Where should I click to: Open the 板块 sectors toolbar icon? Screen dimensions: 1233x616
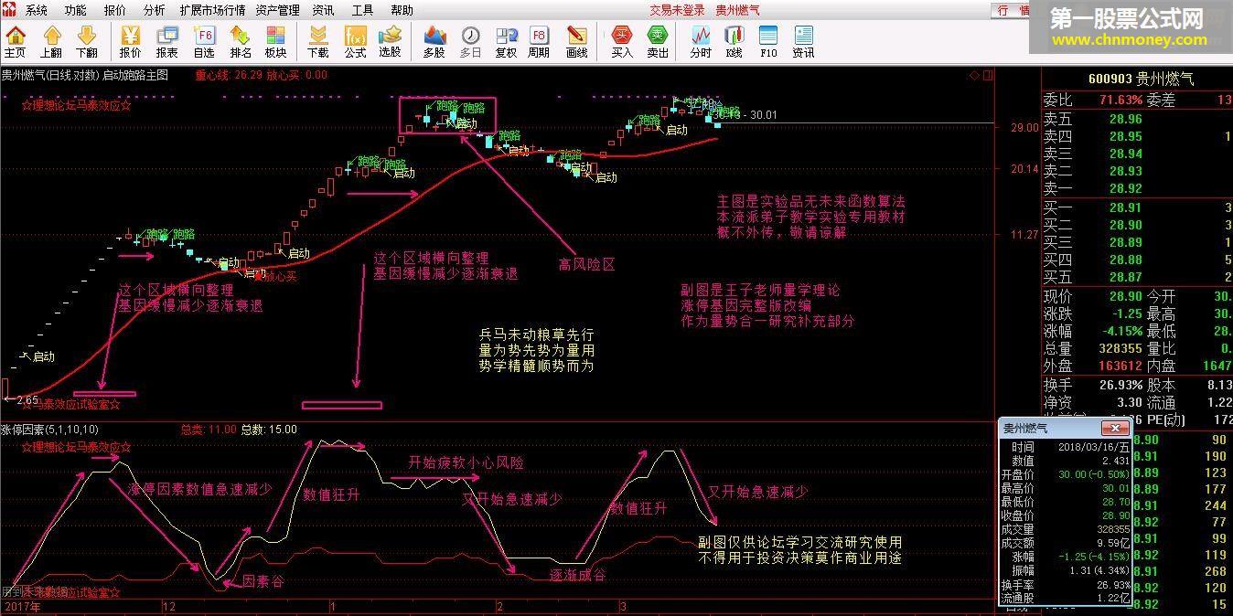[275, 42]
